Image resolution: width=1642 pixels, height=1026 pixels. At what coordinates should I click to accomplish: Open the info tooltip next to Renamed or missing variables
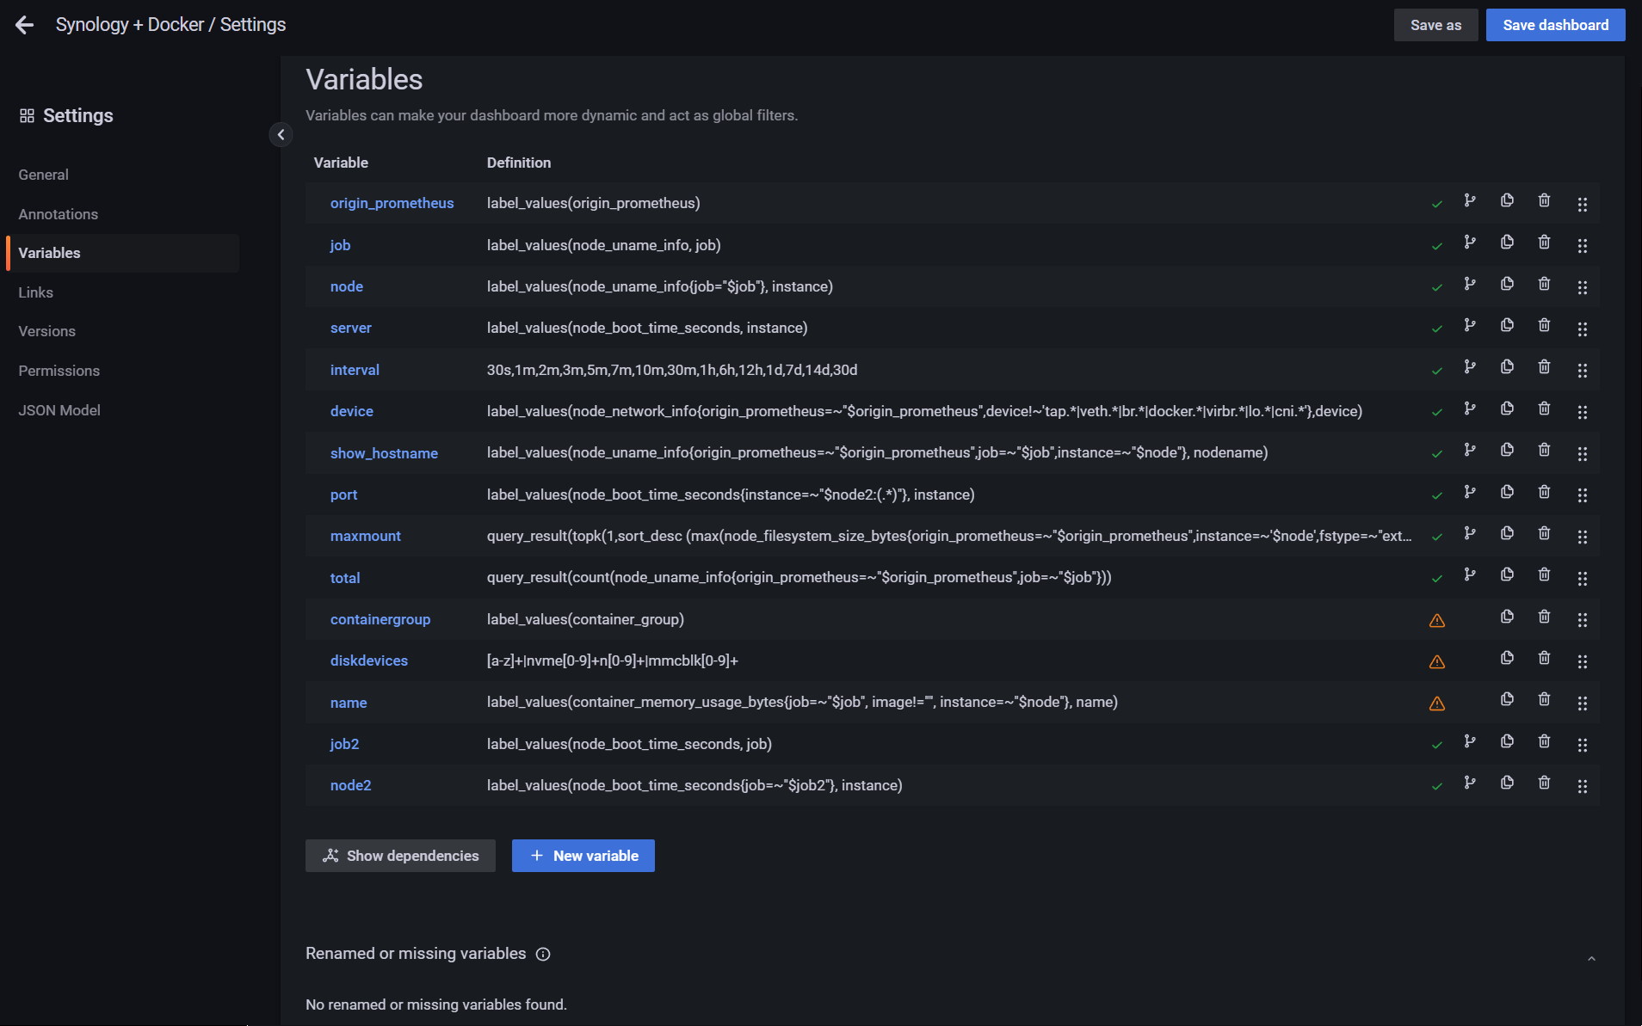543,955
